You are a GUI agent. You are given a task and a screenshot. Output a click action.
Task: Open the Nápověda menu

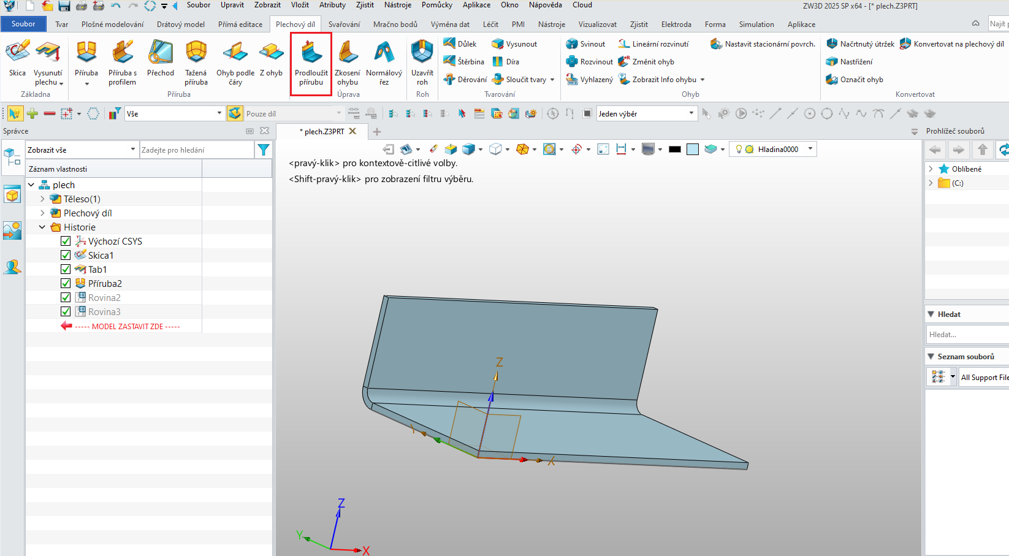click(545, 5)
